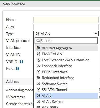
Task: Collapse the Type dropdown arrow
Action: click(96, 33)
